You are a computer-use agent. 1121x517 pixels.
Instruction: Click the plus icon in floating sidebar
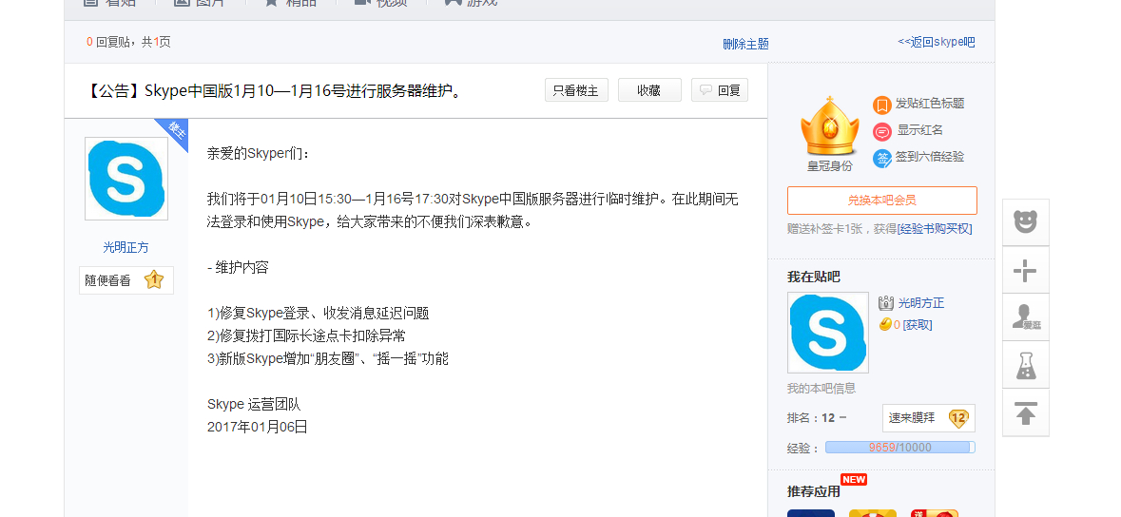point(1025,270)
